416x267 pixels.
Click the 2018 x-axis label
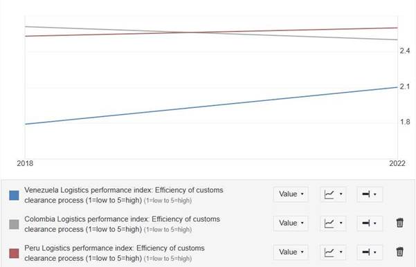click(25, 163)
